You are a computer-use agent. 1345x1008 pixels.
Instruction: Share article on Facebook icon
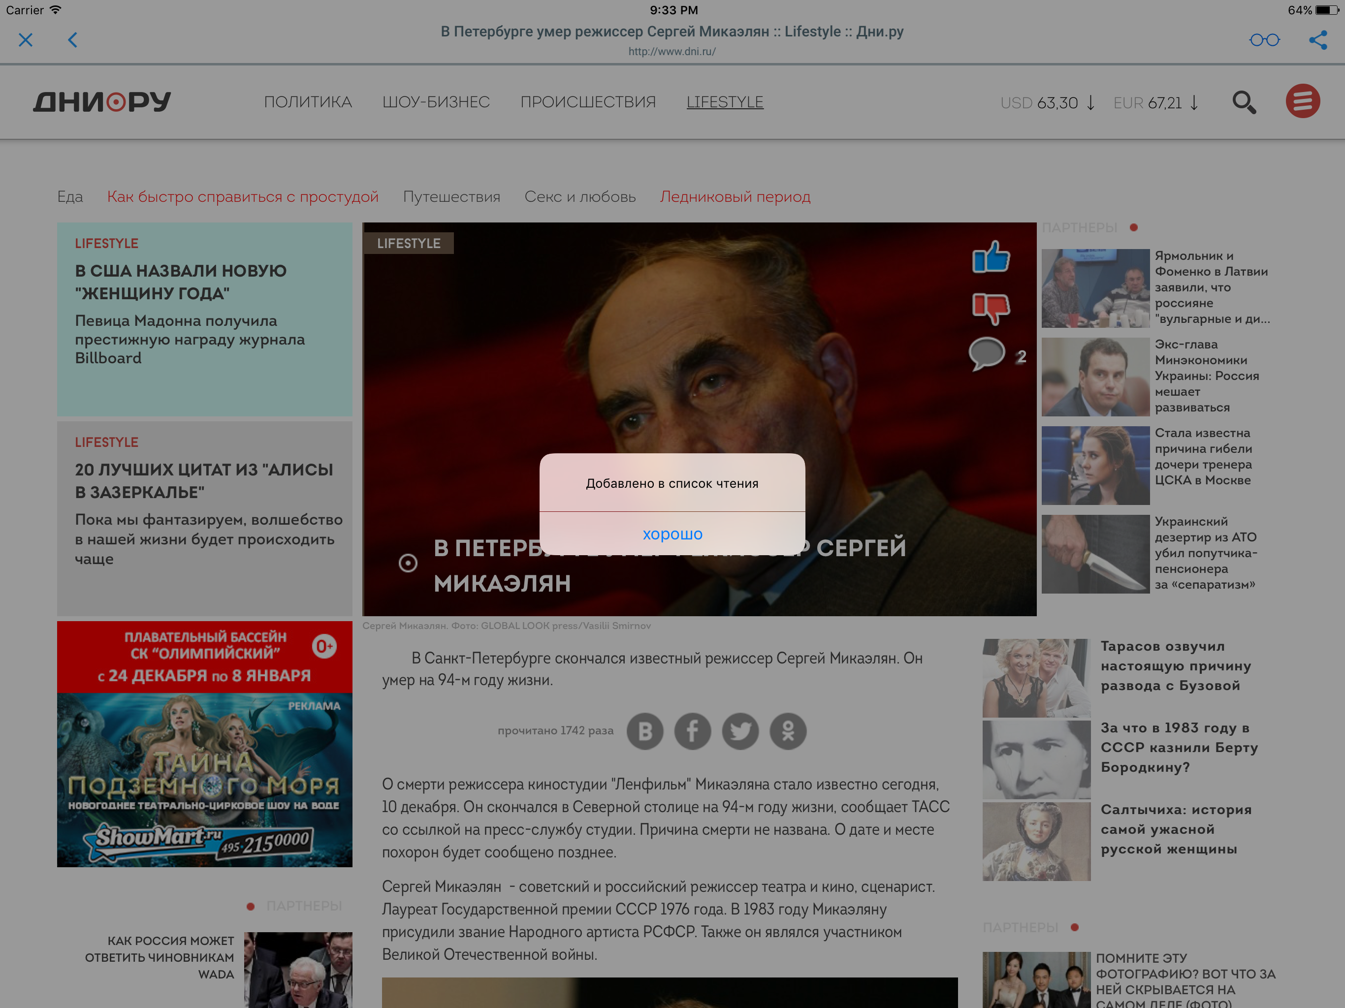(x=693, y=731)
